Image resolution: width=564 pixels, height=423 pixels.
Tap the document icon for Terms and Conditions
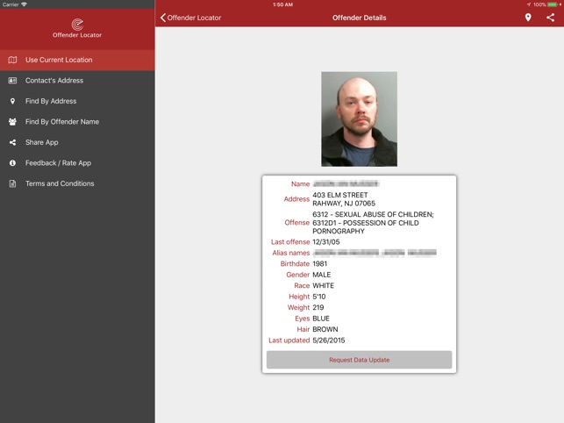point(12,183)
